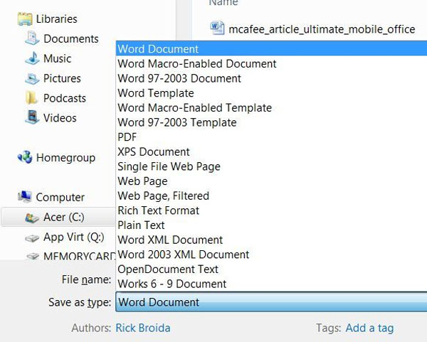Select OpenDocument Text format
The width and height of the screenshot is (427, 342).
(x=168, y=269)
